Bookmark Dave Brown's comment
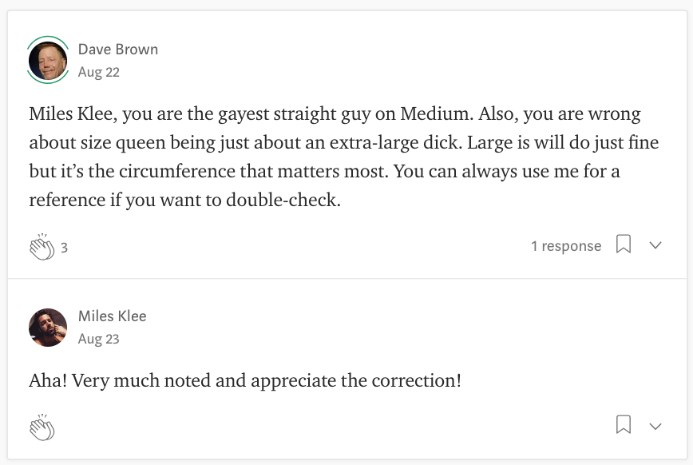693x465 pixels. pos(624,244)
